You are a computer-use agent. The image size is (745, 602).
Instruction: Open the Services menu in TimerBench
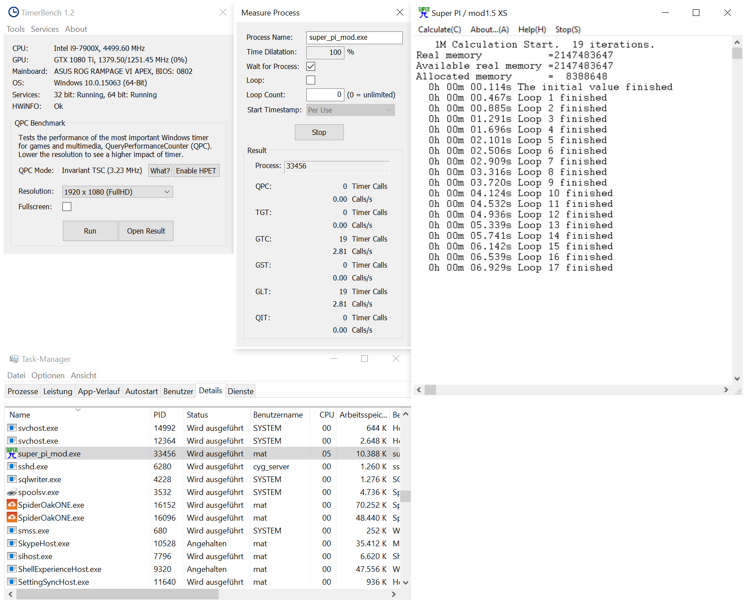45,29
